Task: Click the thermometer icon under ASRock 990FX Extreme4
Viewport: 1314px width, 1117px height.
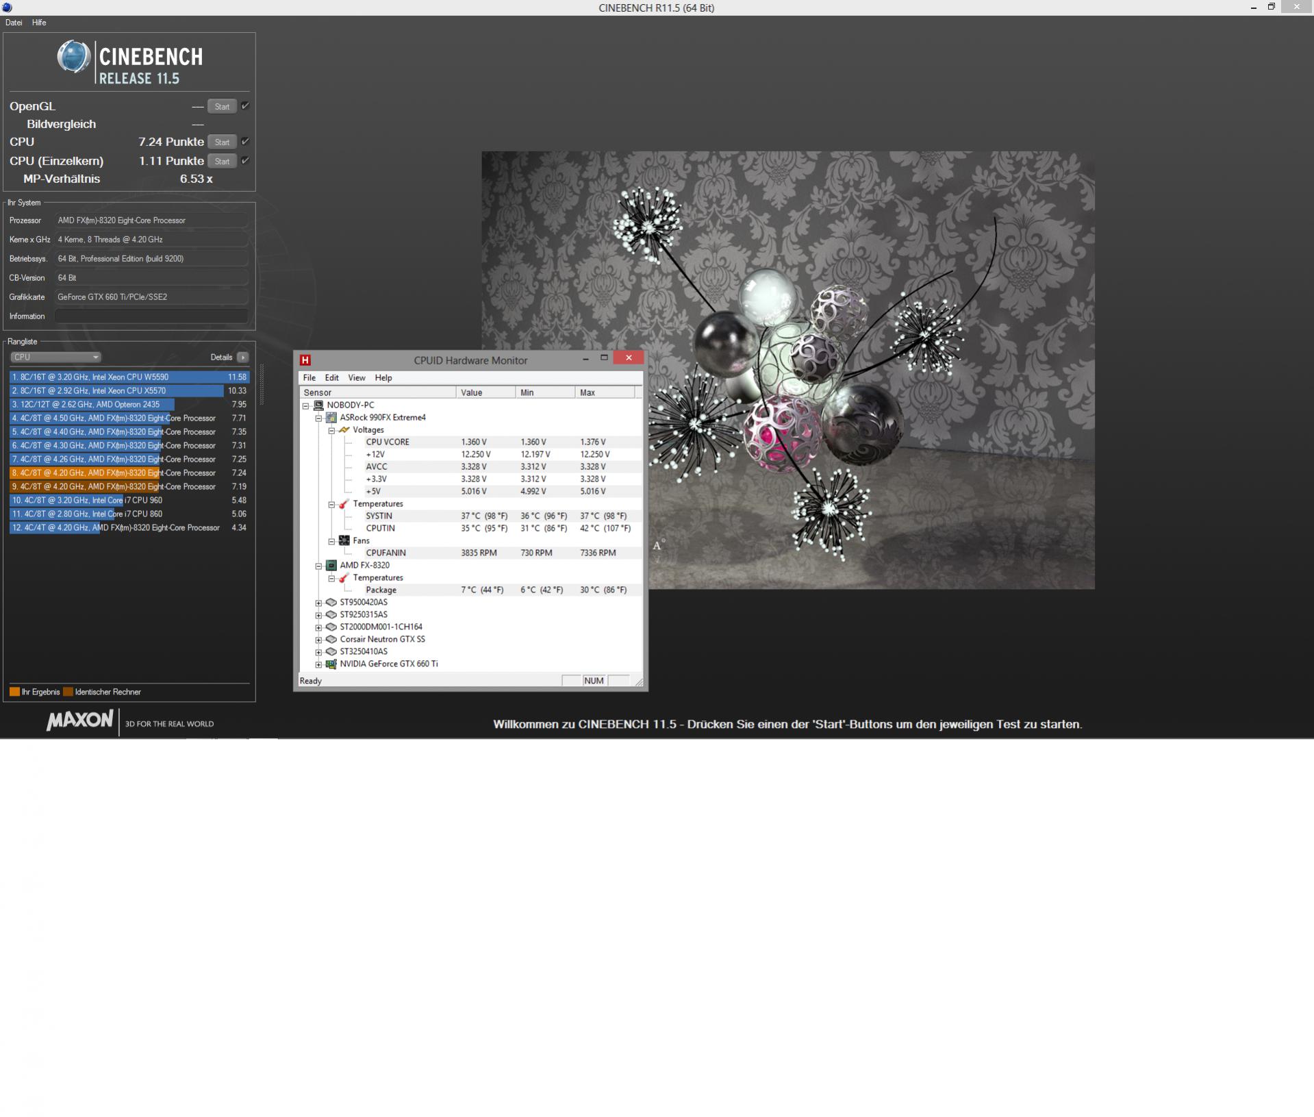Action: click(x=344, y=503)
